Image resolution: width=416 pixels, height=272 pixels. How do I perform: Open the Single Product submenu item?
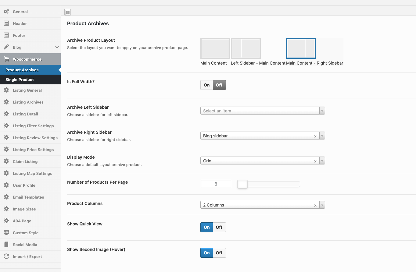click(x=20, y=79)
